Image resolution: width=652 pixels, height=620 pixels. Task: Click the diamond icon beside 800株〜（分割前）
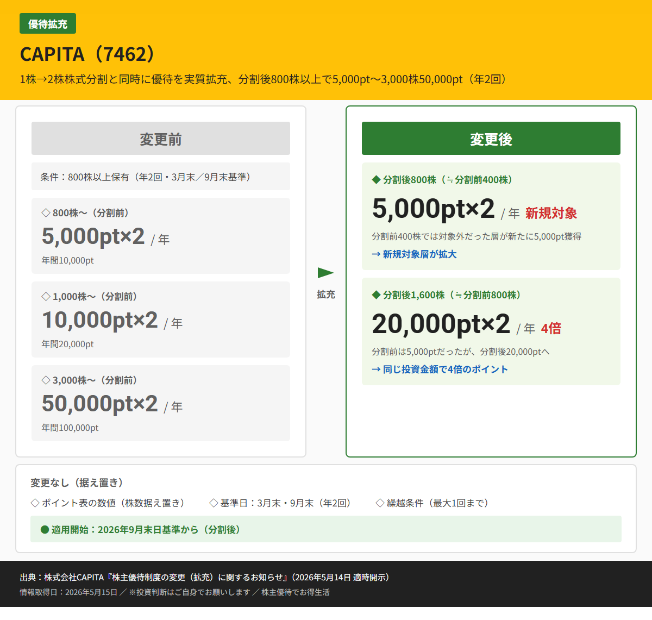pyautogui.click(x=46, y=212)
